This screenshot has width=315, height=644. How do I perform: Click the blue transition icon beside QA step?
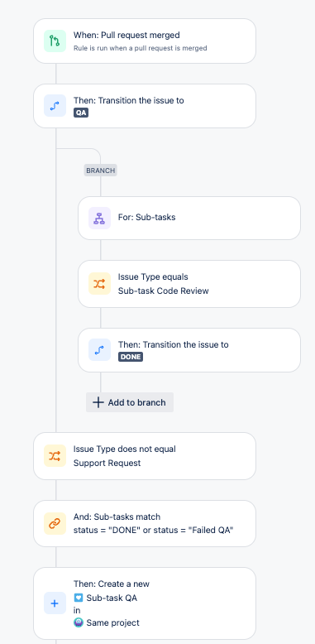[55, 106]
